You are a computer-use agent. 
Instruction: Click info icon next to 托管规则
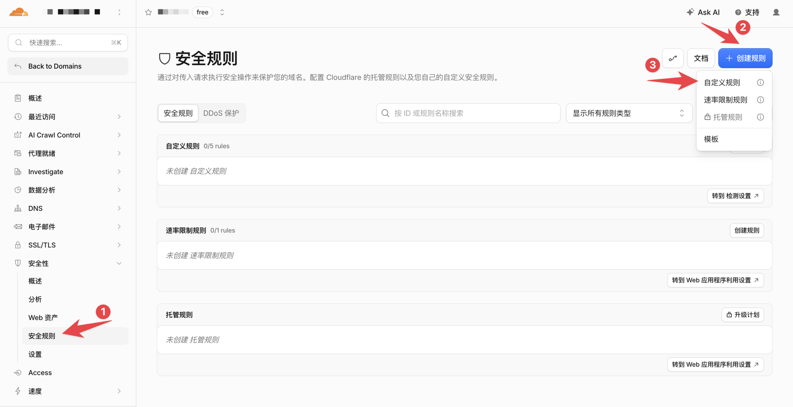(x=760, y=117)
